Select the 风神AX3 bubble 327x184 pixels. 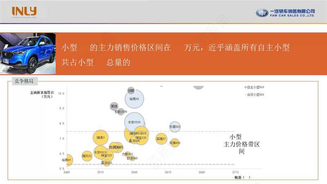(175, 143)
